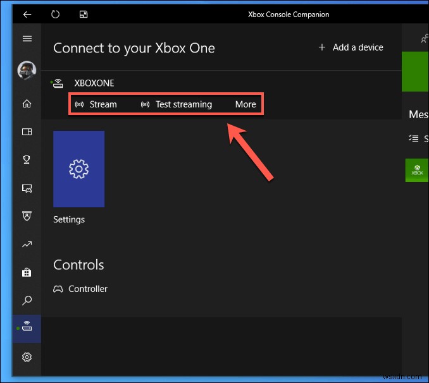The height and width of the screenshot is (383, 429).
Task: Click Add a device
Action: pyautogui.click(x=351, y=47)
